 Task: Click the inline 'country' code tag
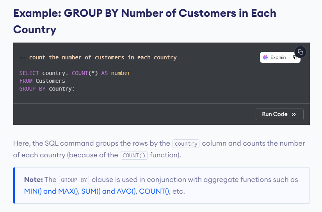[x=186, y=144]
